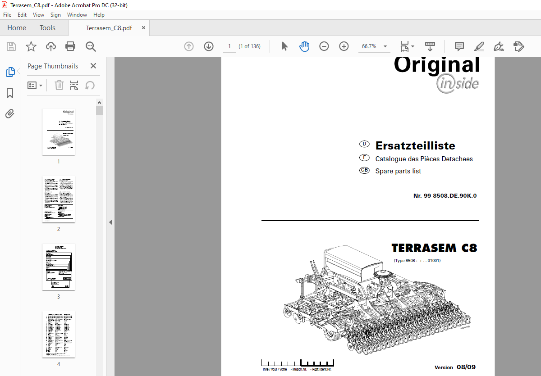Screen dimensions: 541x376
Task: Open the Sign document pen tool
Action: (x=499, y=46)
